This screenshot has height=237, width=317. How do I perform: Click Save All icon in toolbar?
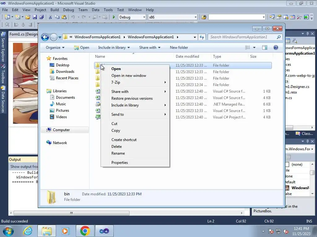pos(41,17)
